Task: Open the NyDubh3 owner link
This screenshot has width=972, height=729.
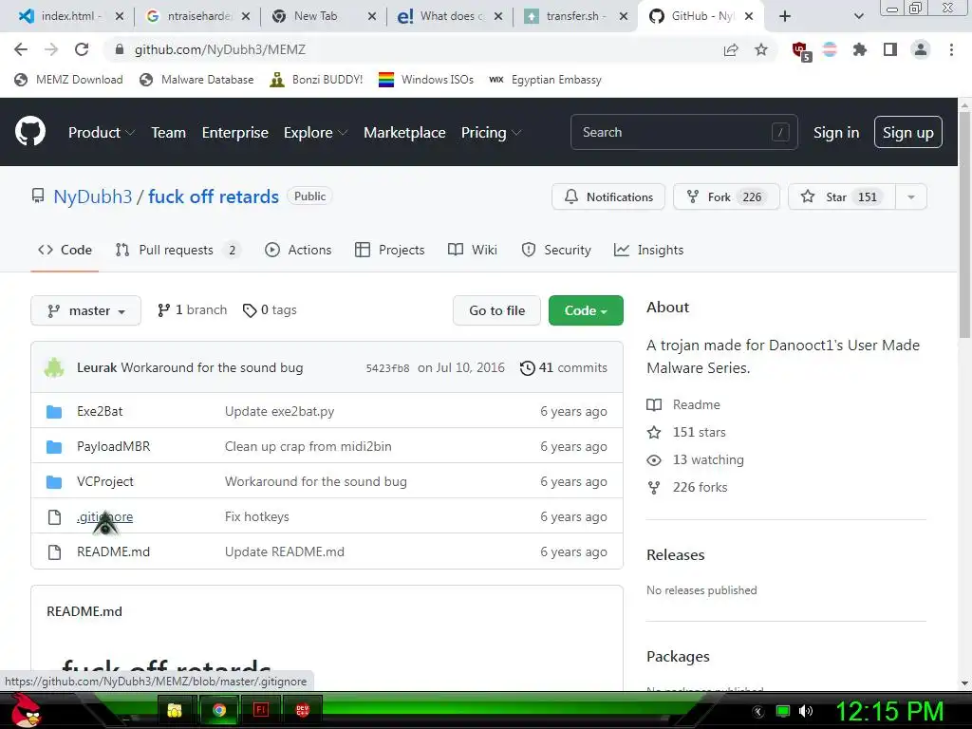Action: point(92,196)
